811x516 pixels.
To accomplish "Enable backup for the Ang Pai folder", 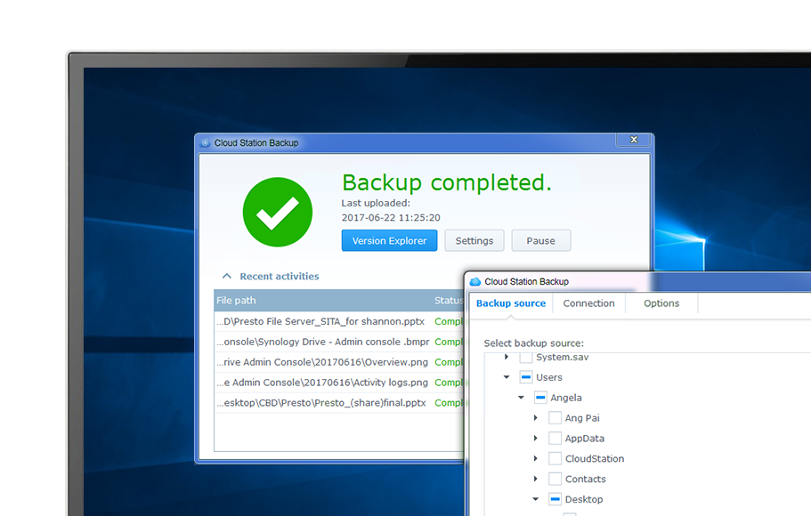I will (x=555, y=417).
